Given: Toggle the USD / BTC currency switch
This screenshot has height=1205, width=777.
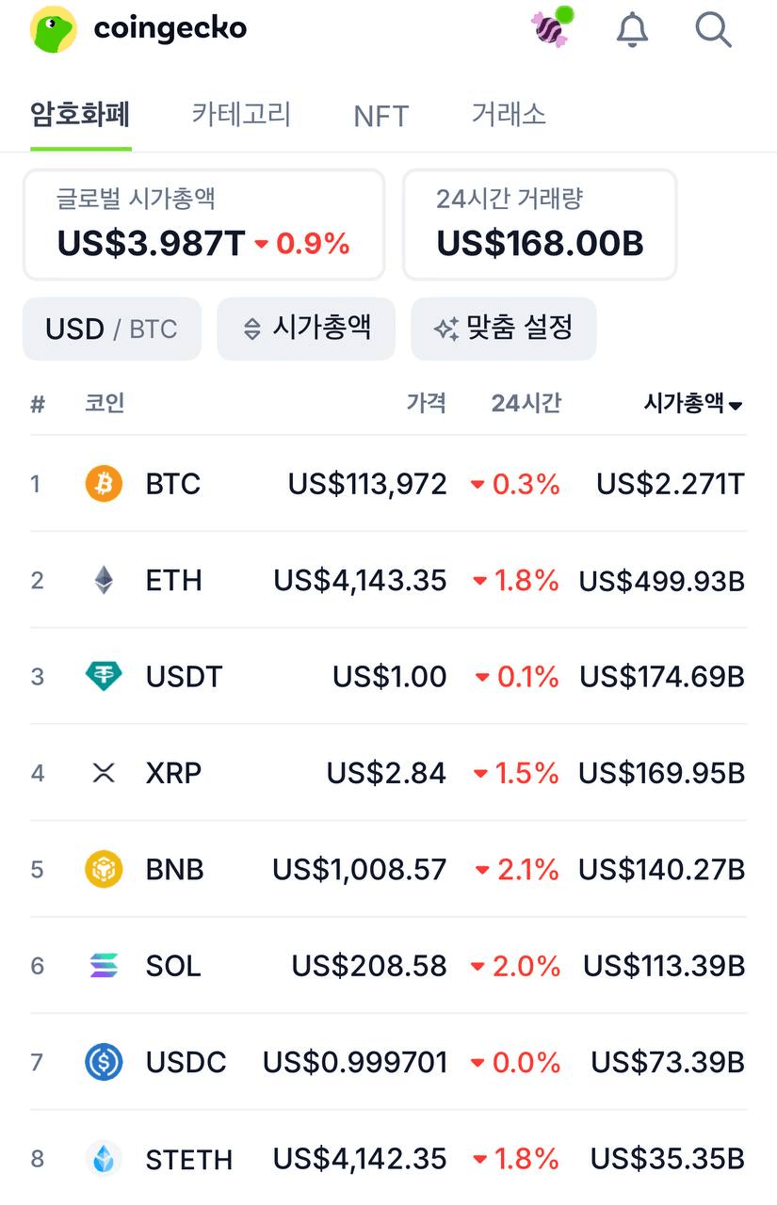Looking at the screenshot, I should [111, 329].
